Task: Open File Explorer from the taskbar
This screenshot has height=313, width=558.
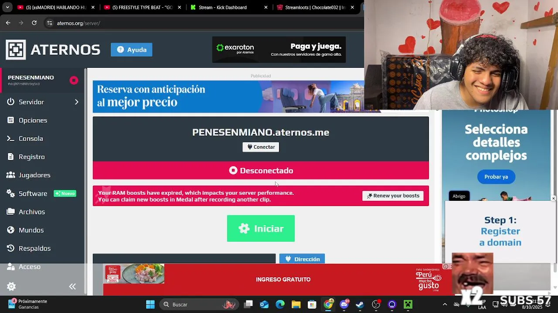Action: point(296,304)
